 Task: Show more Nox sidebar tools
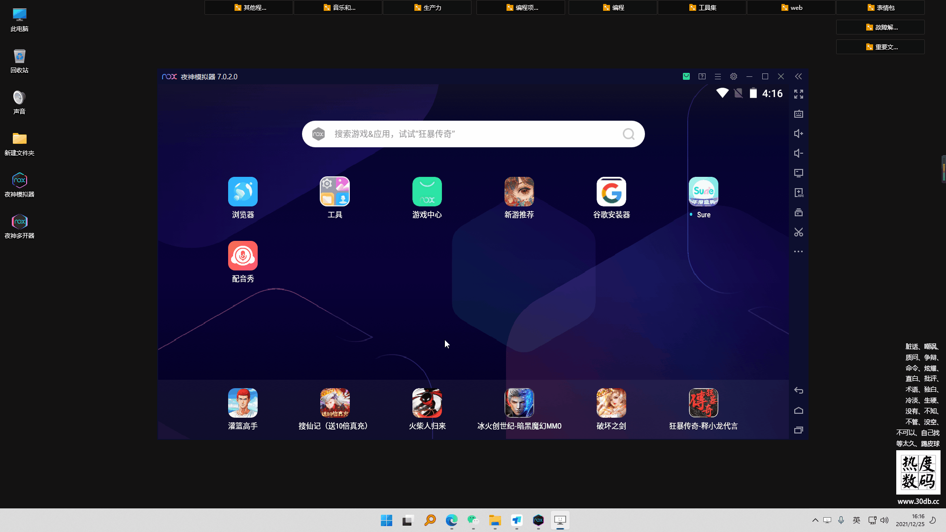[799, 252]
